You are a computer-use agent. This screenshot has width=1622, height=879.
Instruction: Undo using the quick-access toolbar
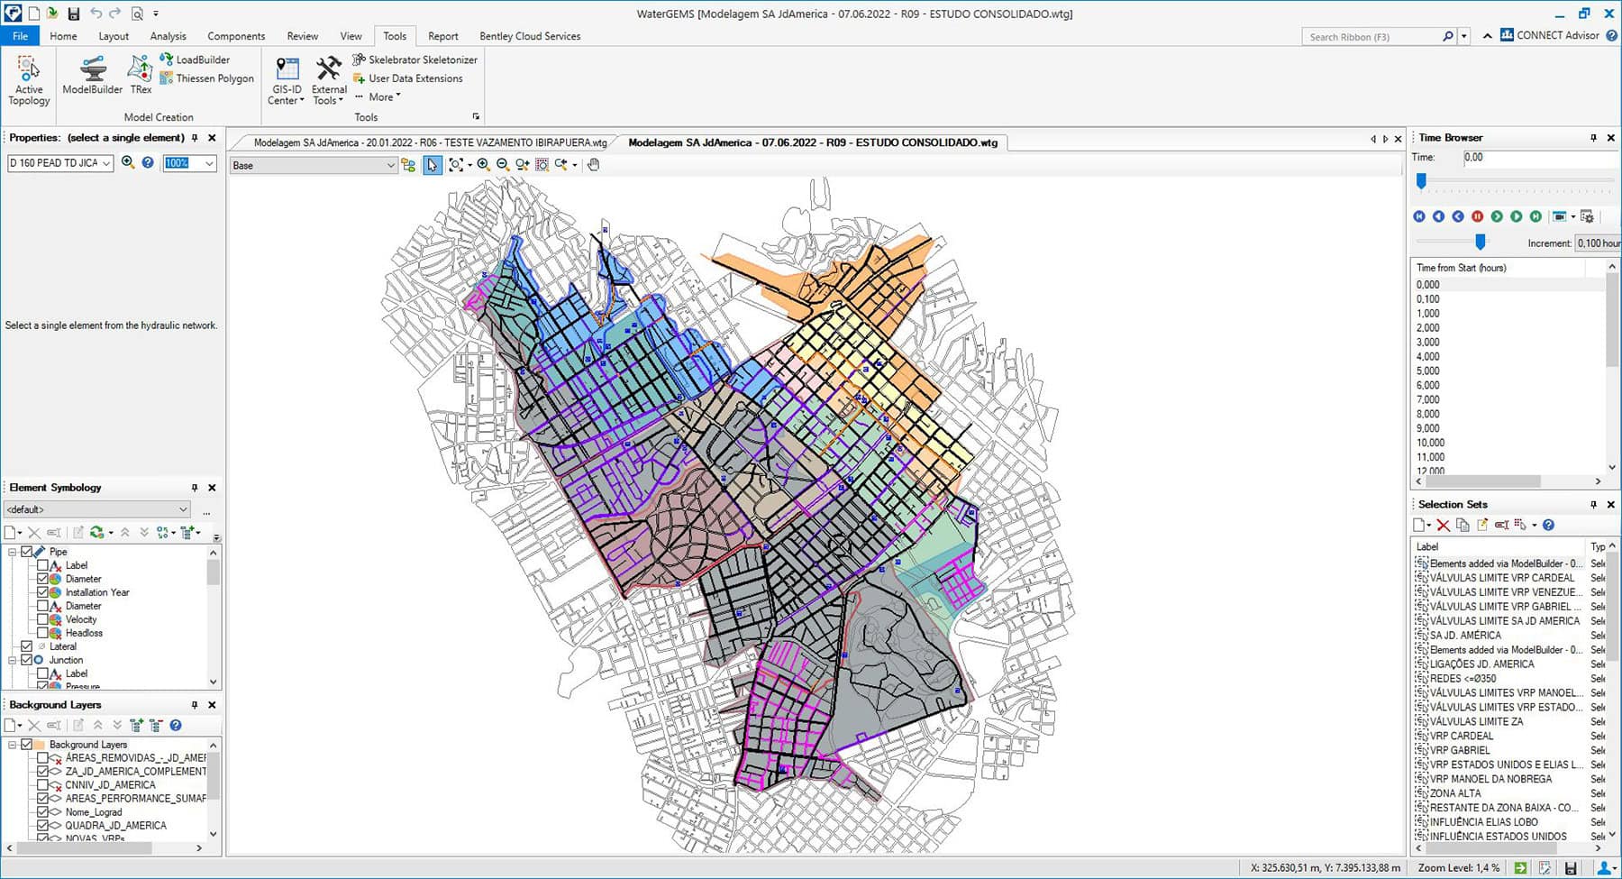pyautogui.click(x=96, y=14)
